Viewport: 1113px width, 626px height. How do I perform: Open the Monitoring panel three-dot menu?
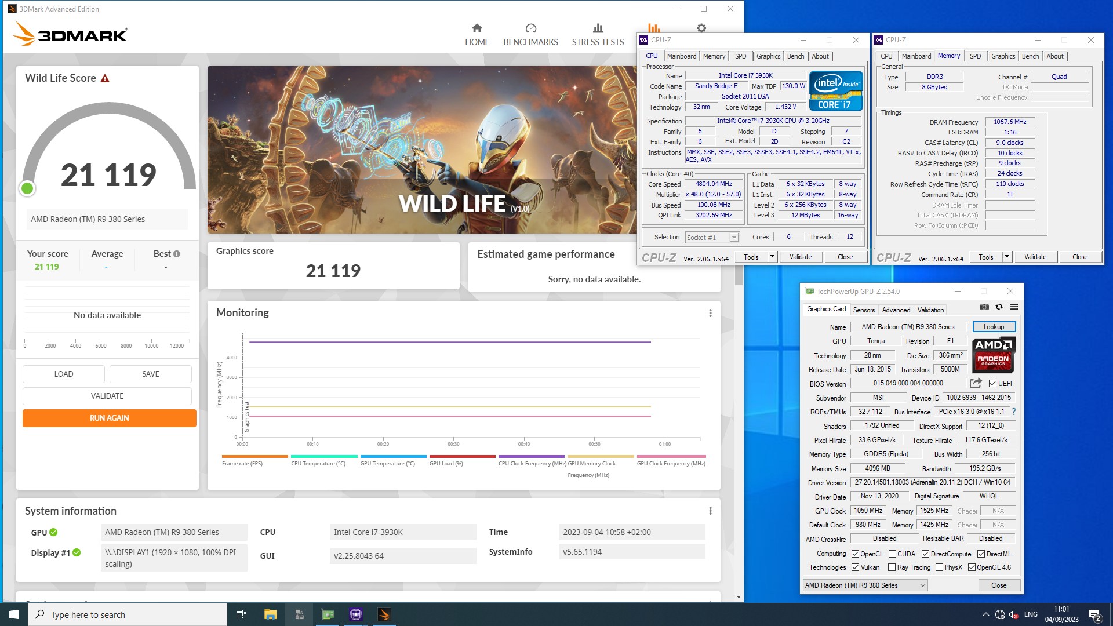point(710,313)
